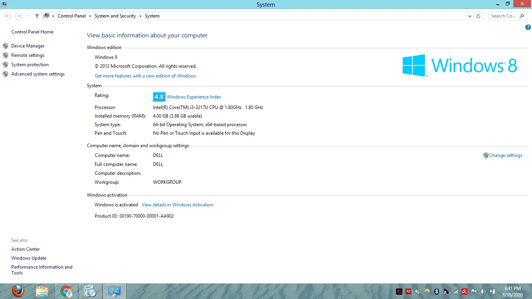The image size is (532, 299).
Task: Get more features with new edition link
Action: pyautogui.click(x=145, y=76)
